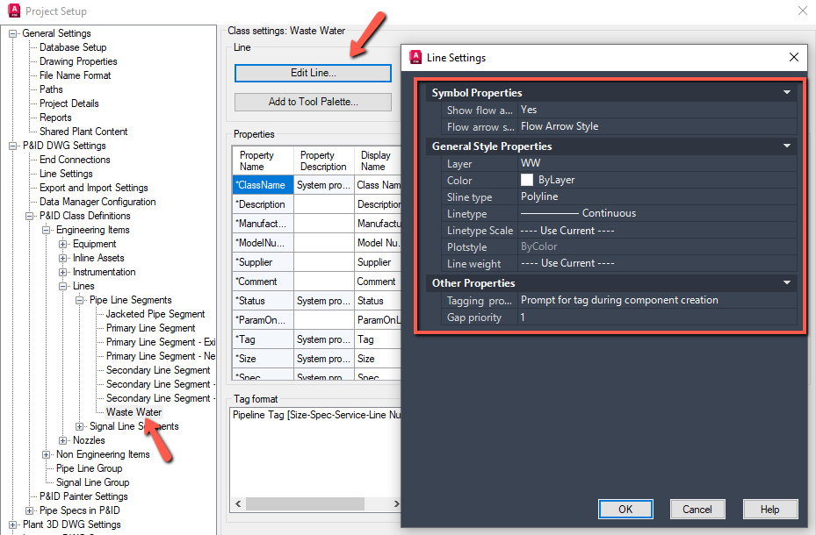Image resolution: width=816 pixels, height=535 pixels.
Task: Click the Linetype Continuous value
Action: click(x=657, y=213)
